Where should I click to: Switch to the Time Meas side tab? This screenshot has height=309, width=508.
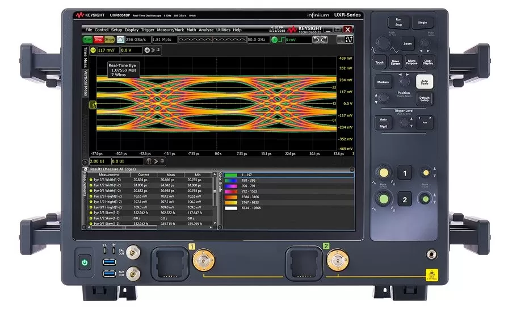85,57
